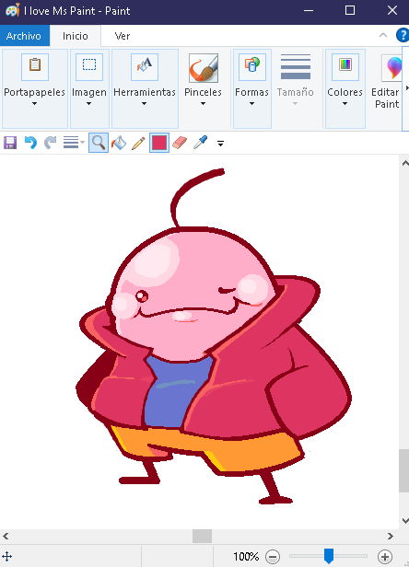Select the Fill bucket tool
The width and height of the screenshot is (409, 567).
tap(119, 143)
